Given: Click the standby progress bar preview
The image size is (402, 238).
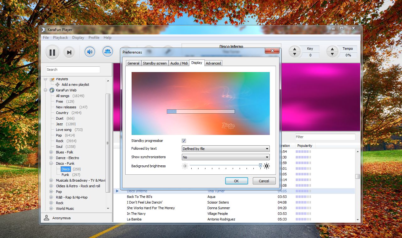Looking at the screenshot, I should [201, 111].
